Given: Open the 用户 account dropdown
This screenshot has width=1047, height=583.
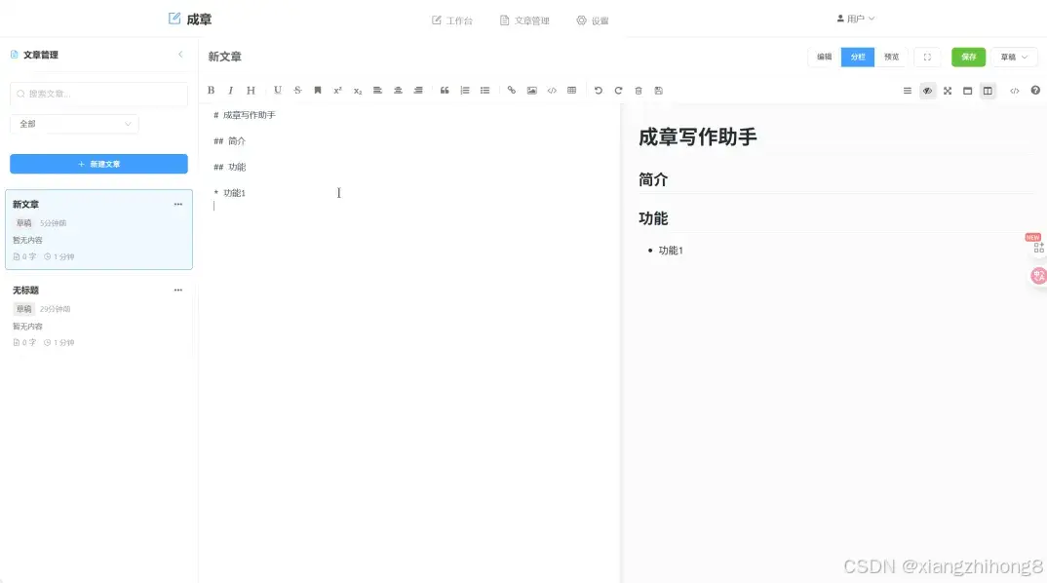Looking at the screenshot, I should [855, 19].
